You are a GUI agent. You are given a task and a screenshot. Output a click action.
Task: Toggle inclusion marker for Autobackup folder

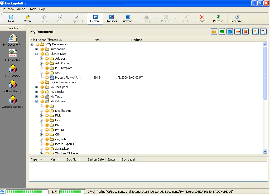click(x=42, y=49)
